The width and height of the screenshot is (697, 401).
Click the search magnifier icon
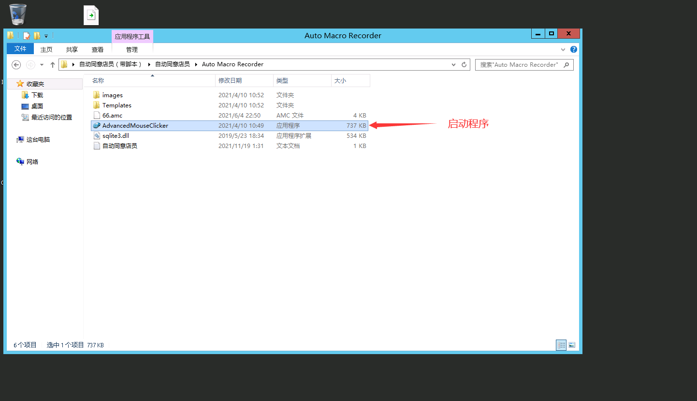pos(566,64)
